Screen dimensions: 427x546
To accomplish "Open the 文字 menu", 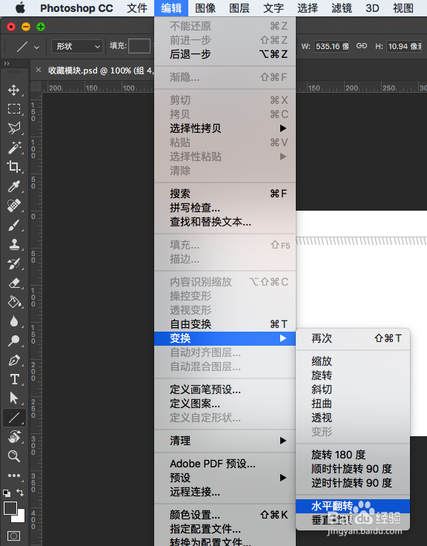I will coord(274,8).
